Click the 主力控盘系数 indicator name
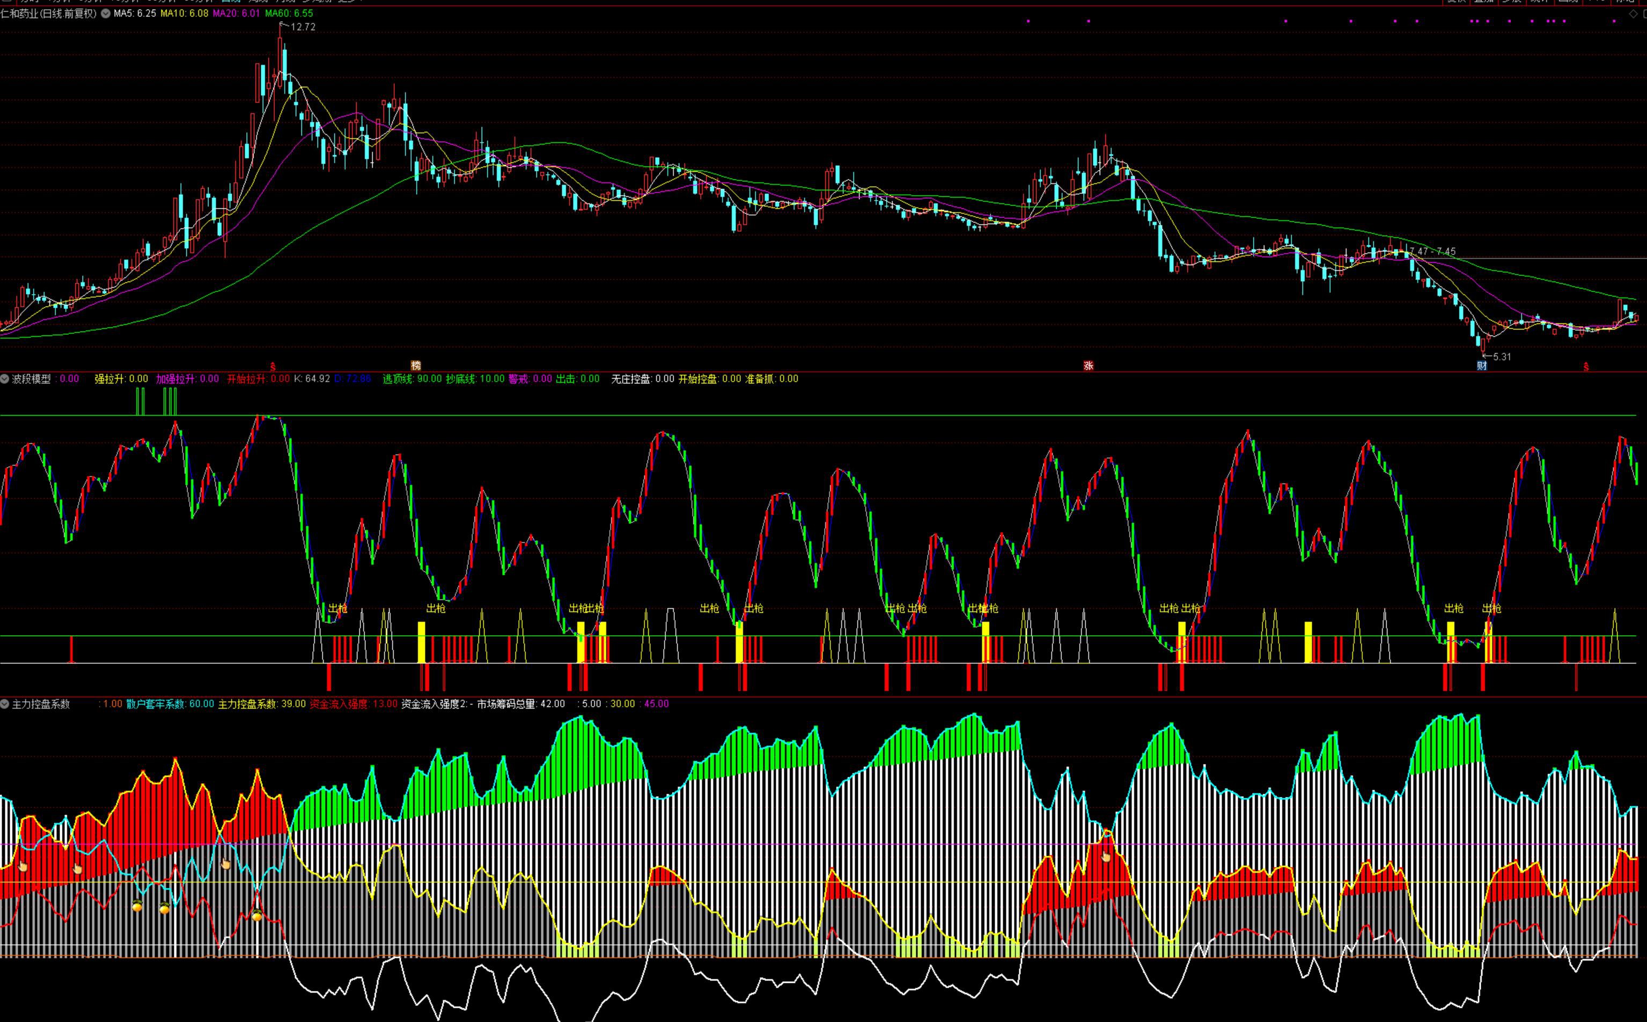The height and width of the screenshot is (1022, 1647). tap(41, 704)
